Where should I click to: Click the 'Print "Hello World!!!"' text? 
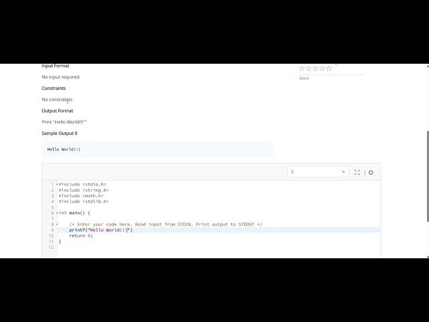coord(64,122)
